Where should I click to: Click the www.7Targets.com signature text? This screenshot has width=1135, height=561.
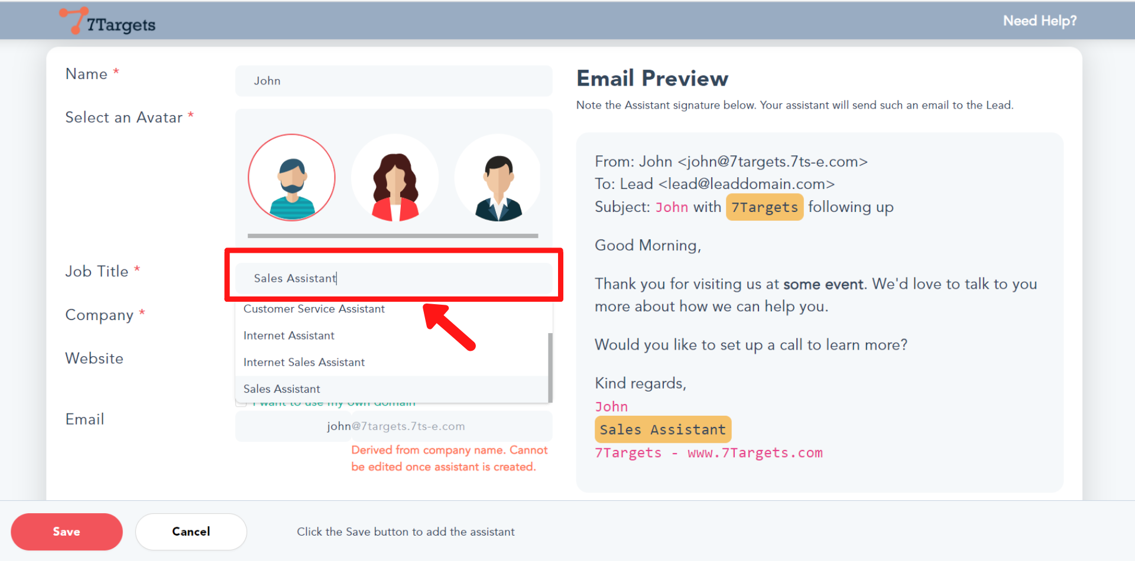(x=755, y=453)
